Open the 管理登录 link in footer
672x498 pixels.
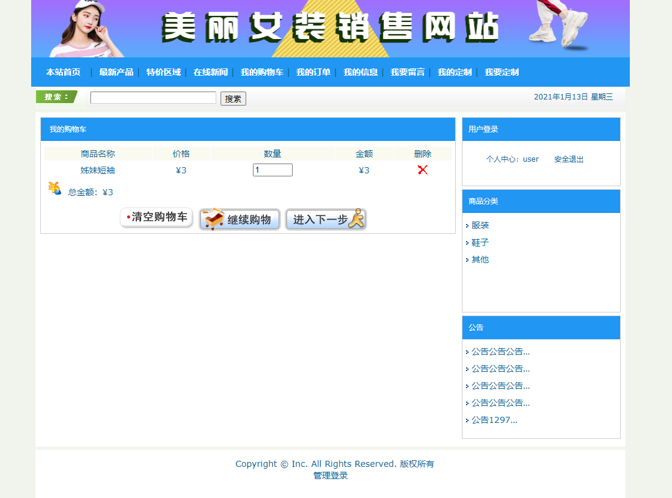coord(330,475)
